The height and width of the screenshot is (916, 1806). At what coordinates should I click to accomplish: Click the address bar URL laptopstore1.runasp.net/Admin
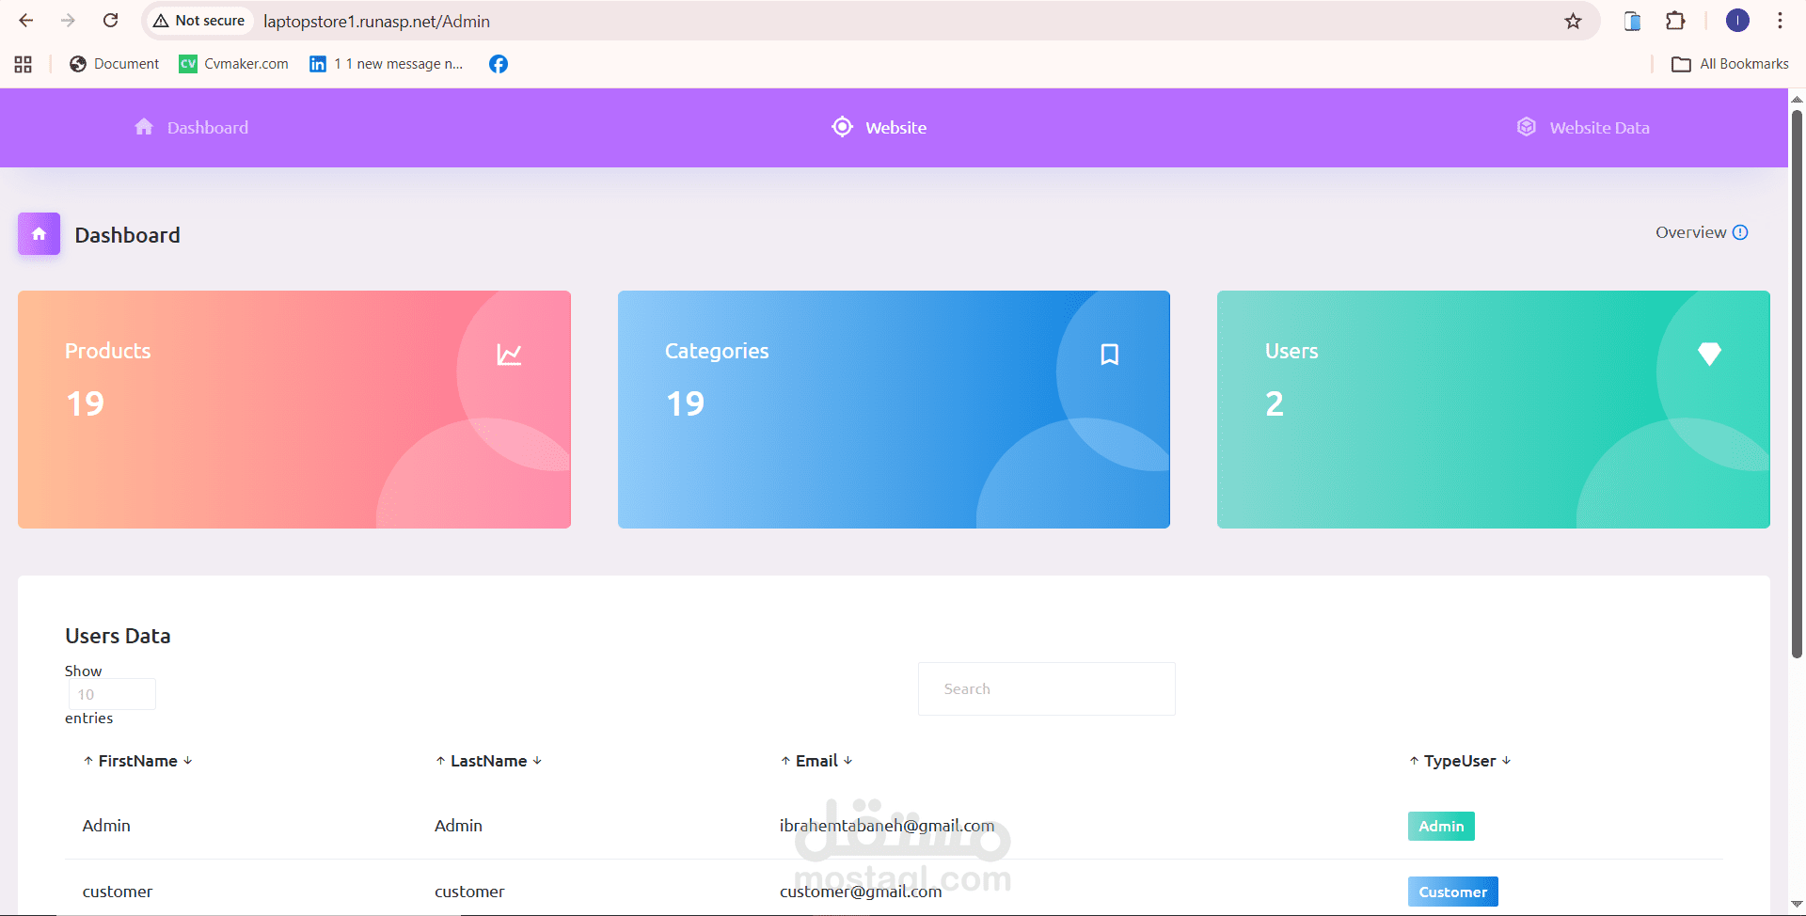pos(376,21)
